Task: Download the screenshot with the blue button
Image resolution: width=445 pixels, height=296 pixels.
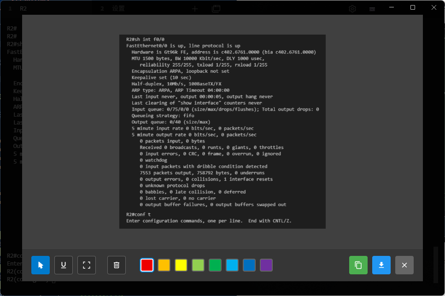Action: pyautogui.click(x=381, y=265)
